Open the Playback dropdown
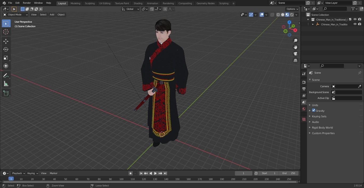Viewport: 364px width, 188px height. (18, 173)
